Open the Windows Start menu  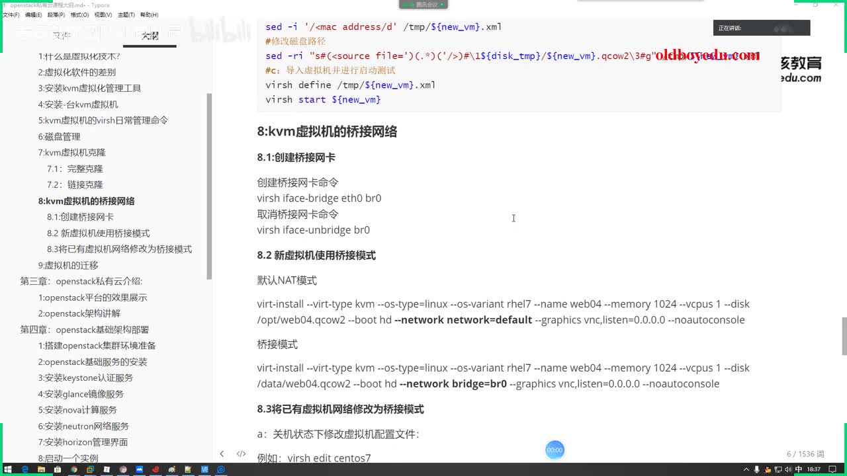coord(8,469)
